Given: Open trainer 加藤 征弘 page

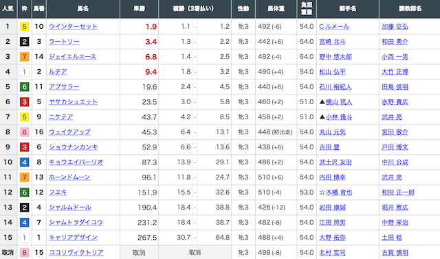Looking at the screenshot, I should 395,27.
